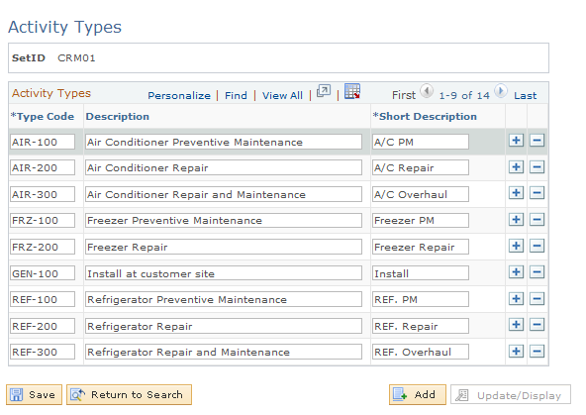Add a row after FRZ-100
Screen dimensions: 586x415
pos(516,220)
